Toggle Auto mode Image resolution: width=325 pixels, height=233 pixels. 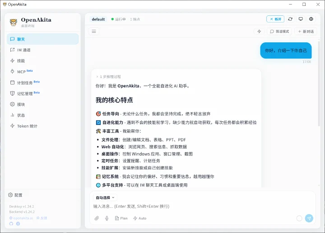tap(139, 218)
